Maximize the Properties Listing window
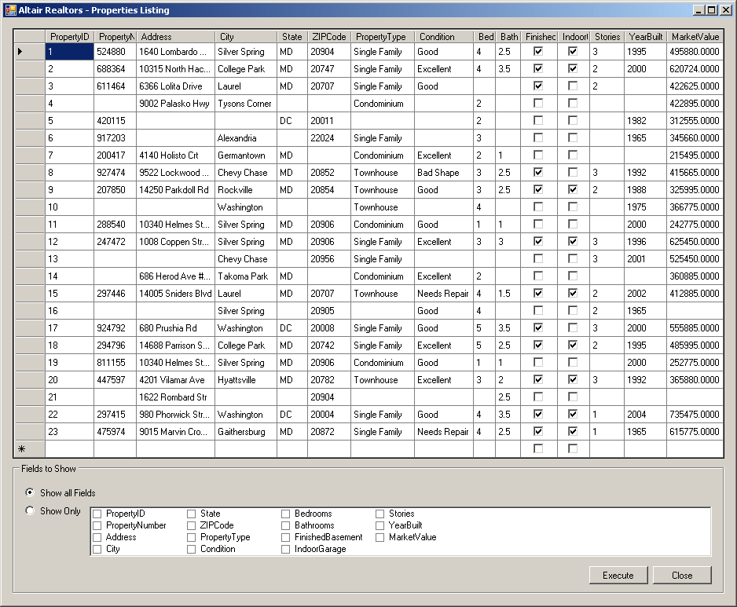This screenshot has height=607, width=737. click(712, 10)
